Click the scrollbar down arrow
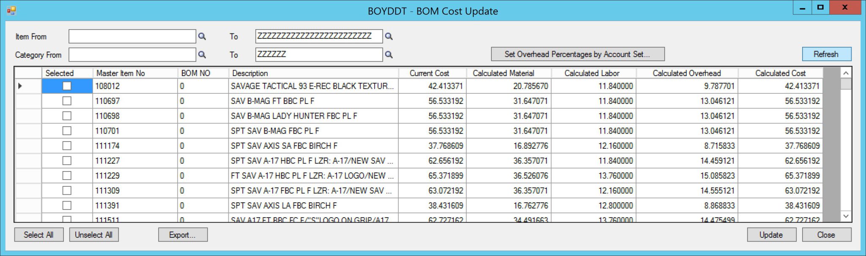 [846, 215]
